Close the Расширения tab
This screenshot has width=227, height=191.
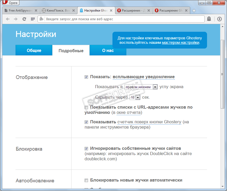[149, 10]
